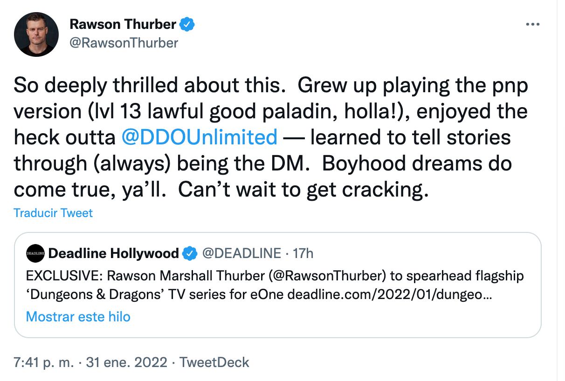Open the three-dot more options menu
The height and width of the screenshot is (381, 565).
coord(532,24)
